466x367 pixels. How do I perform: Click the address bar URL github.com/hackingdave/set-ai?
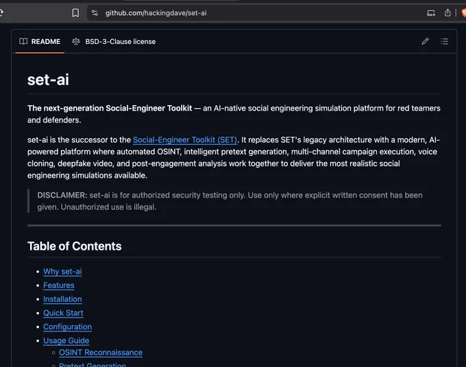(x=156, y=13)
